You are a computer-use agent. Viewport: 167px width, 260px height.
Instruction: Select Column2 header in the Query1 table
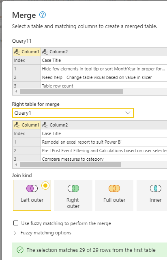tap(104, 125)
